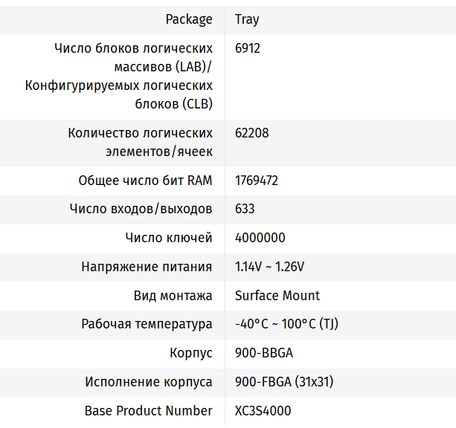The width and height of the screenshot is (456, 428).
Task: Select the RAM bits value 1769472
Action: click(257, 181)
